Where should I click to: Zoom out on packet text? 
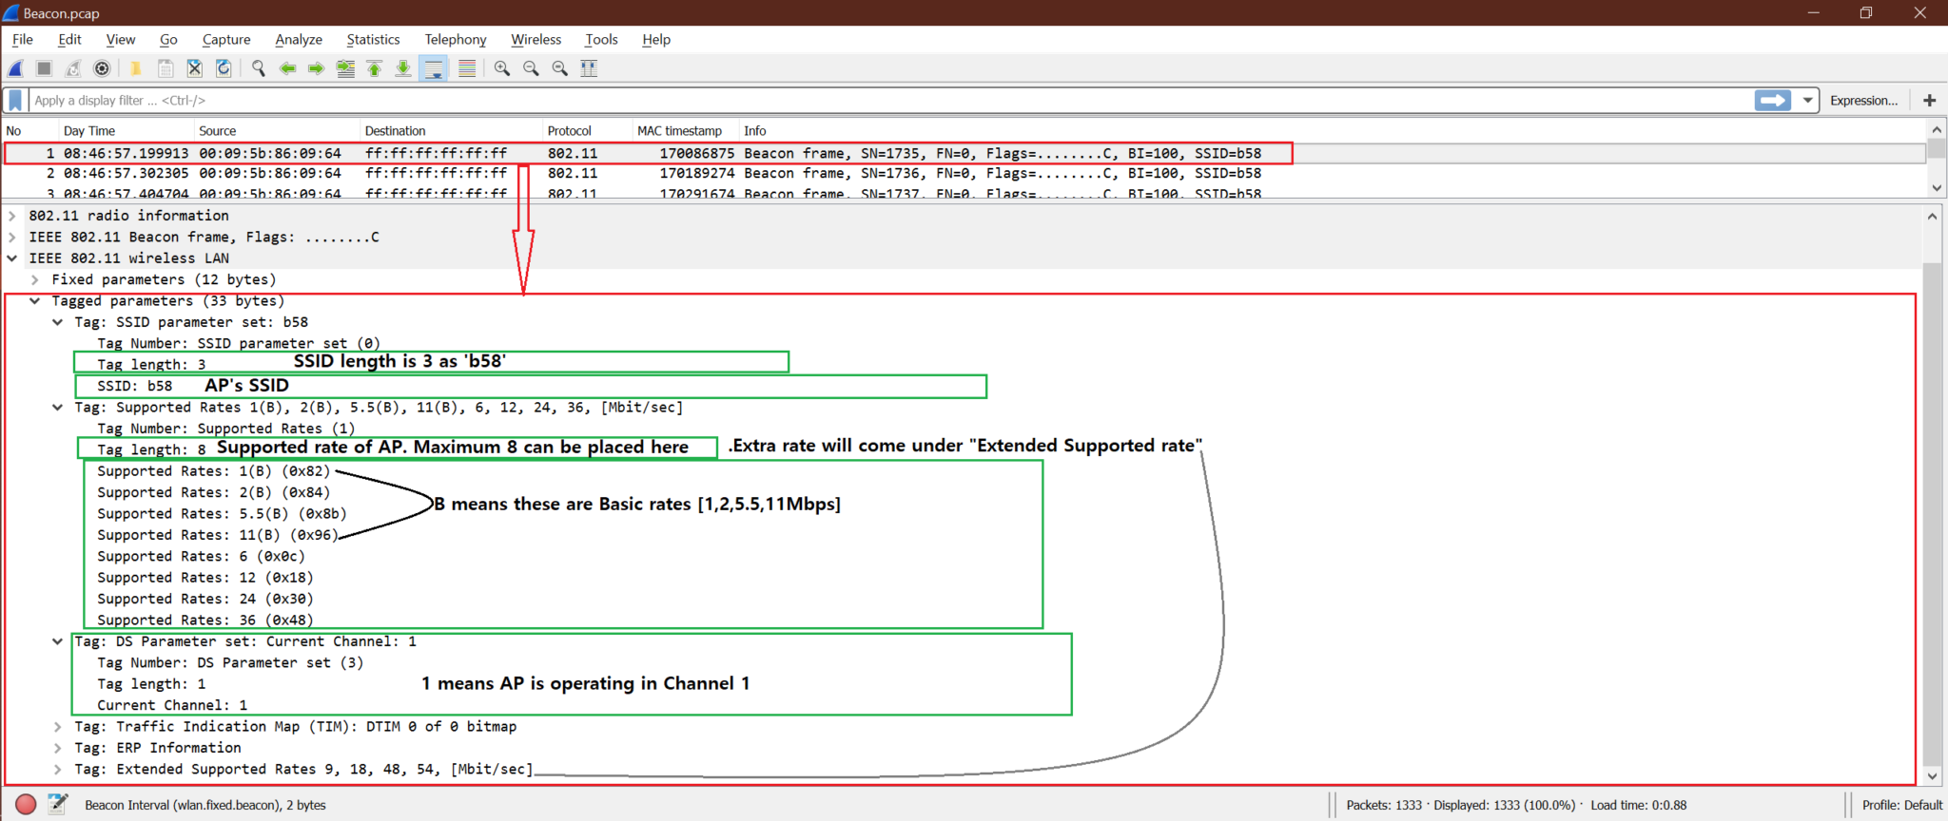[x=531, y=68]
